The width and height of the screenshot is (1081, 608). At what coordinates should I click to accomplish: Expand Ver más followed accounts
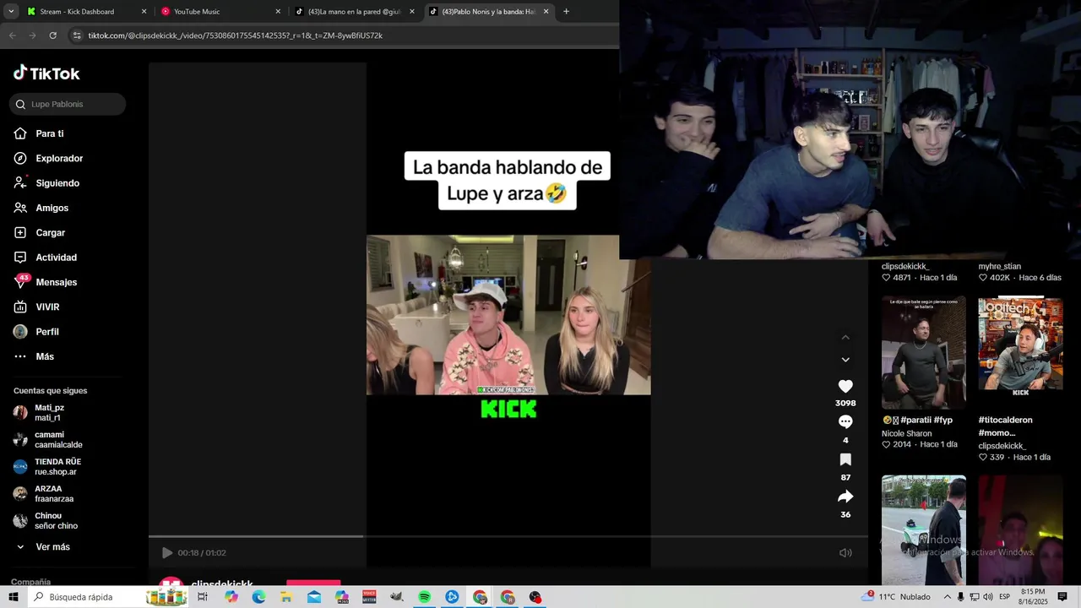tap(43, 546)
